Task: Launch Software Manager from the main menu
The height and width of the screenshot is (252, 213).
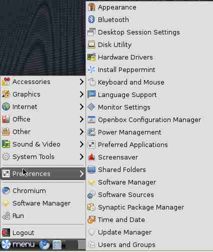Action: [x=43, y=203]
